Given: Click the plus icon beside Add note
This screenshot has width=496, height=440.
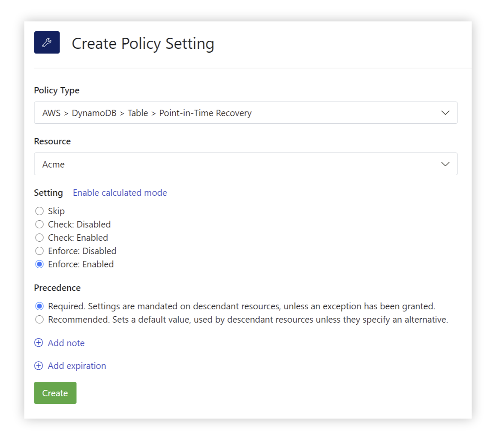Looking at the screenshot, I should tap(39, 343).
